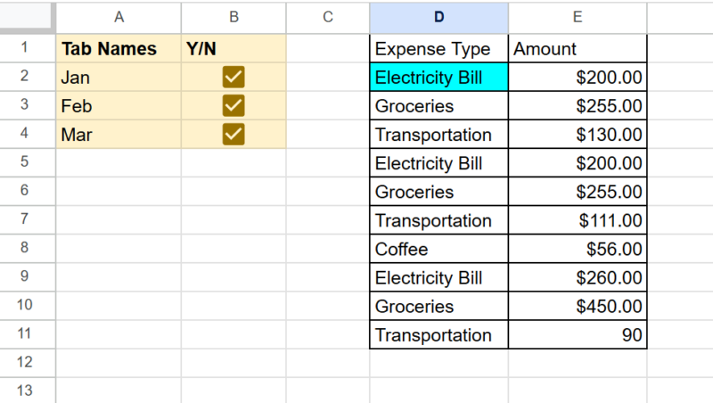This screenshot has height=403, width=713.
Task: Select the Tab Names header cell
Action: [x=119, y=49]
